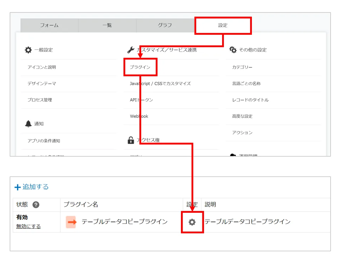This screenshot has width=342, height=261.
Task: Switch to the グラフ tab
Action: coord(165,25)
